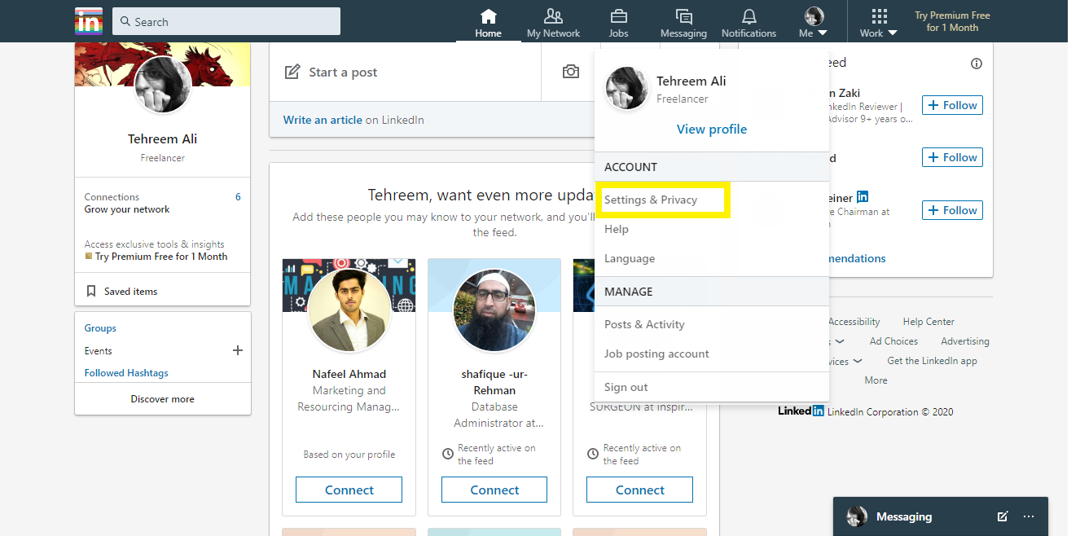The height and width of the screenshot is (536, 1080).
Task: Click the LinkedIn badge icon beside 'einer'
Action: [x=863, y=197]
